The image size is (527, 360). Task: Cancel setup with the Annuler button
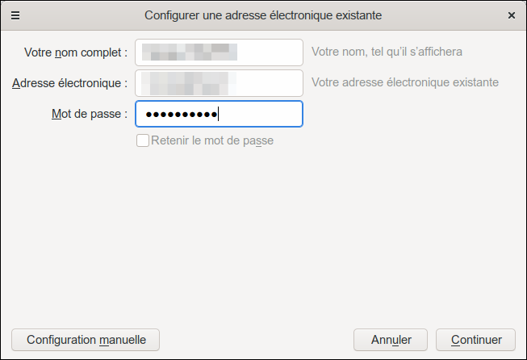tap(391, 340)
